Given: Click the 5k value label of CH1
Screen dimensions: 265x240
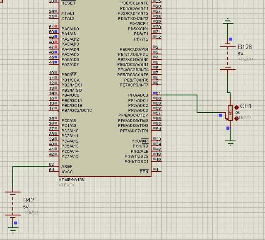Looking at the screenshot, I should 237,112.
